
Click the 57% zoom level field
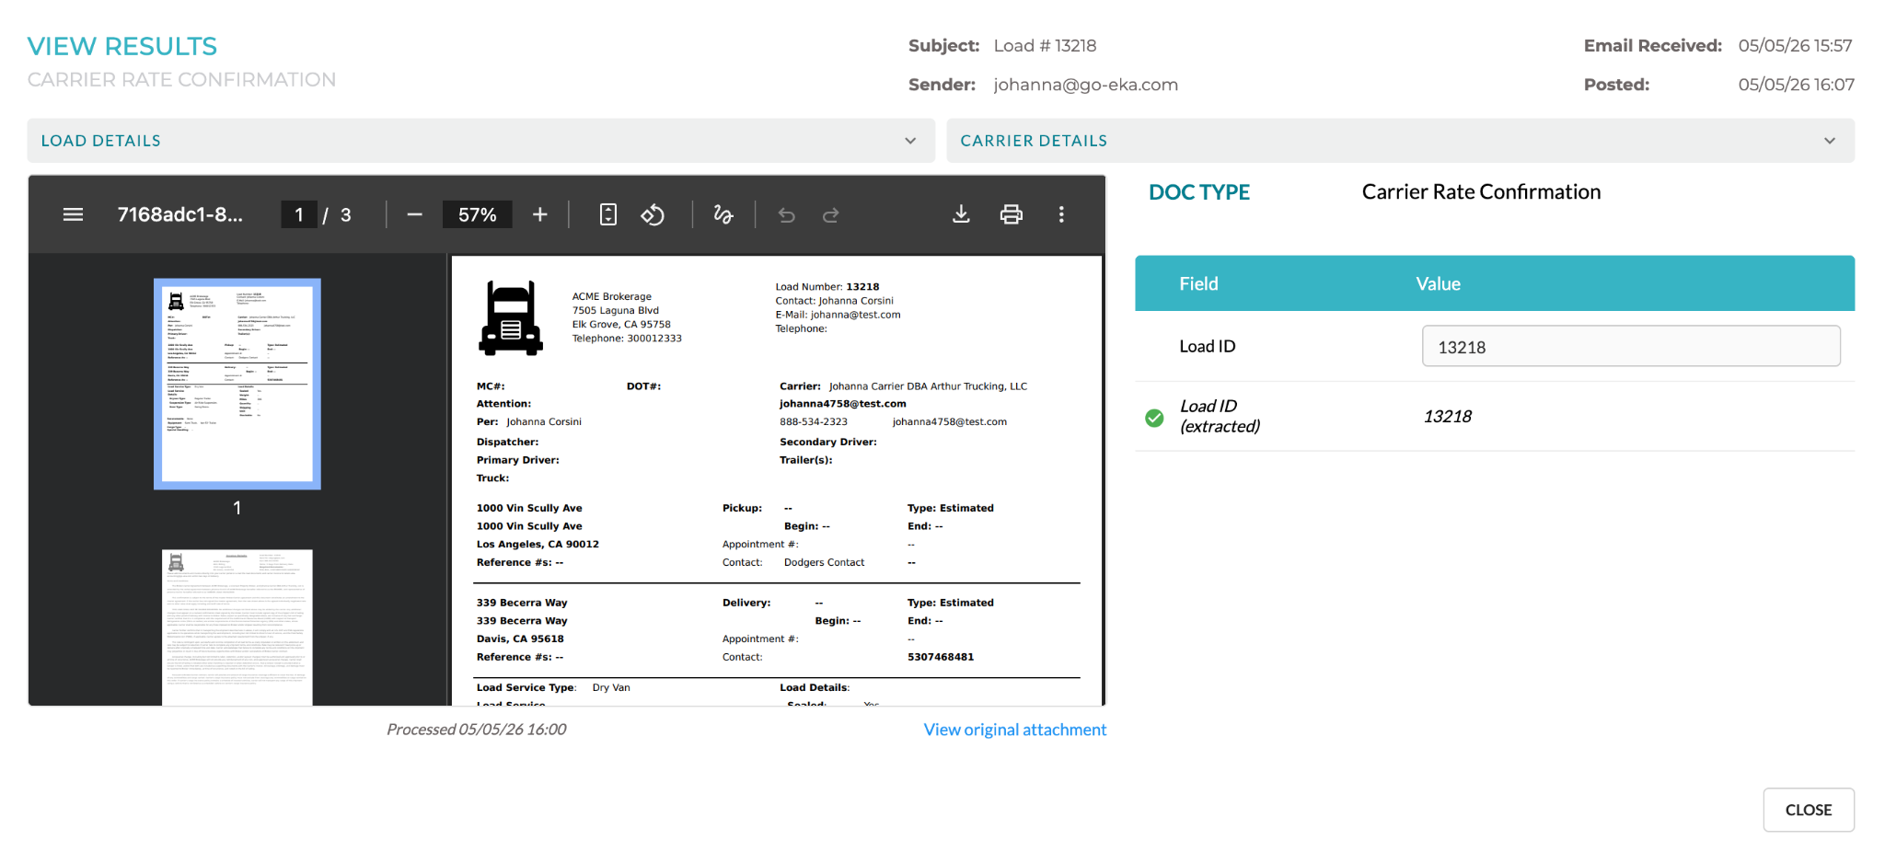(478, 214)
